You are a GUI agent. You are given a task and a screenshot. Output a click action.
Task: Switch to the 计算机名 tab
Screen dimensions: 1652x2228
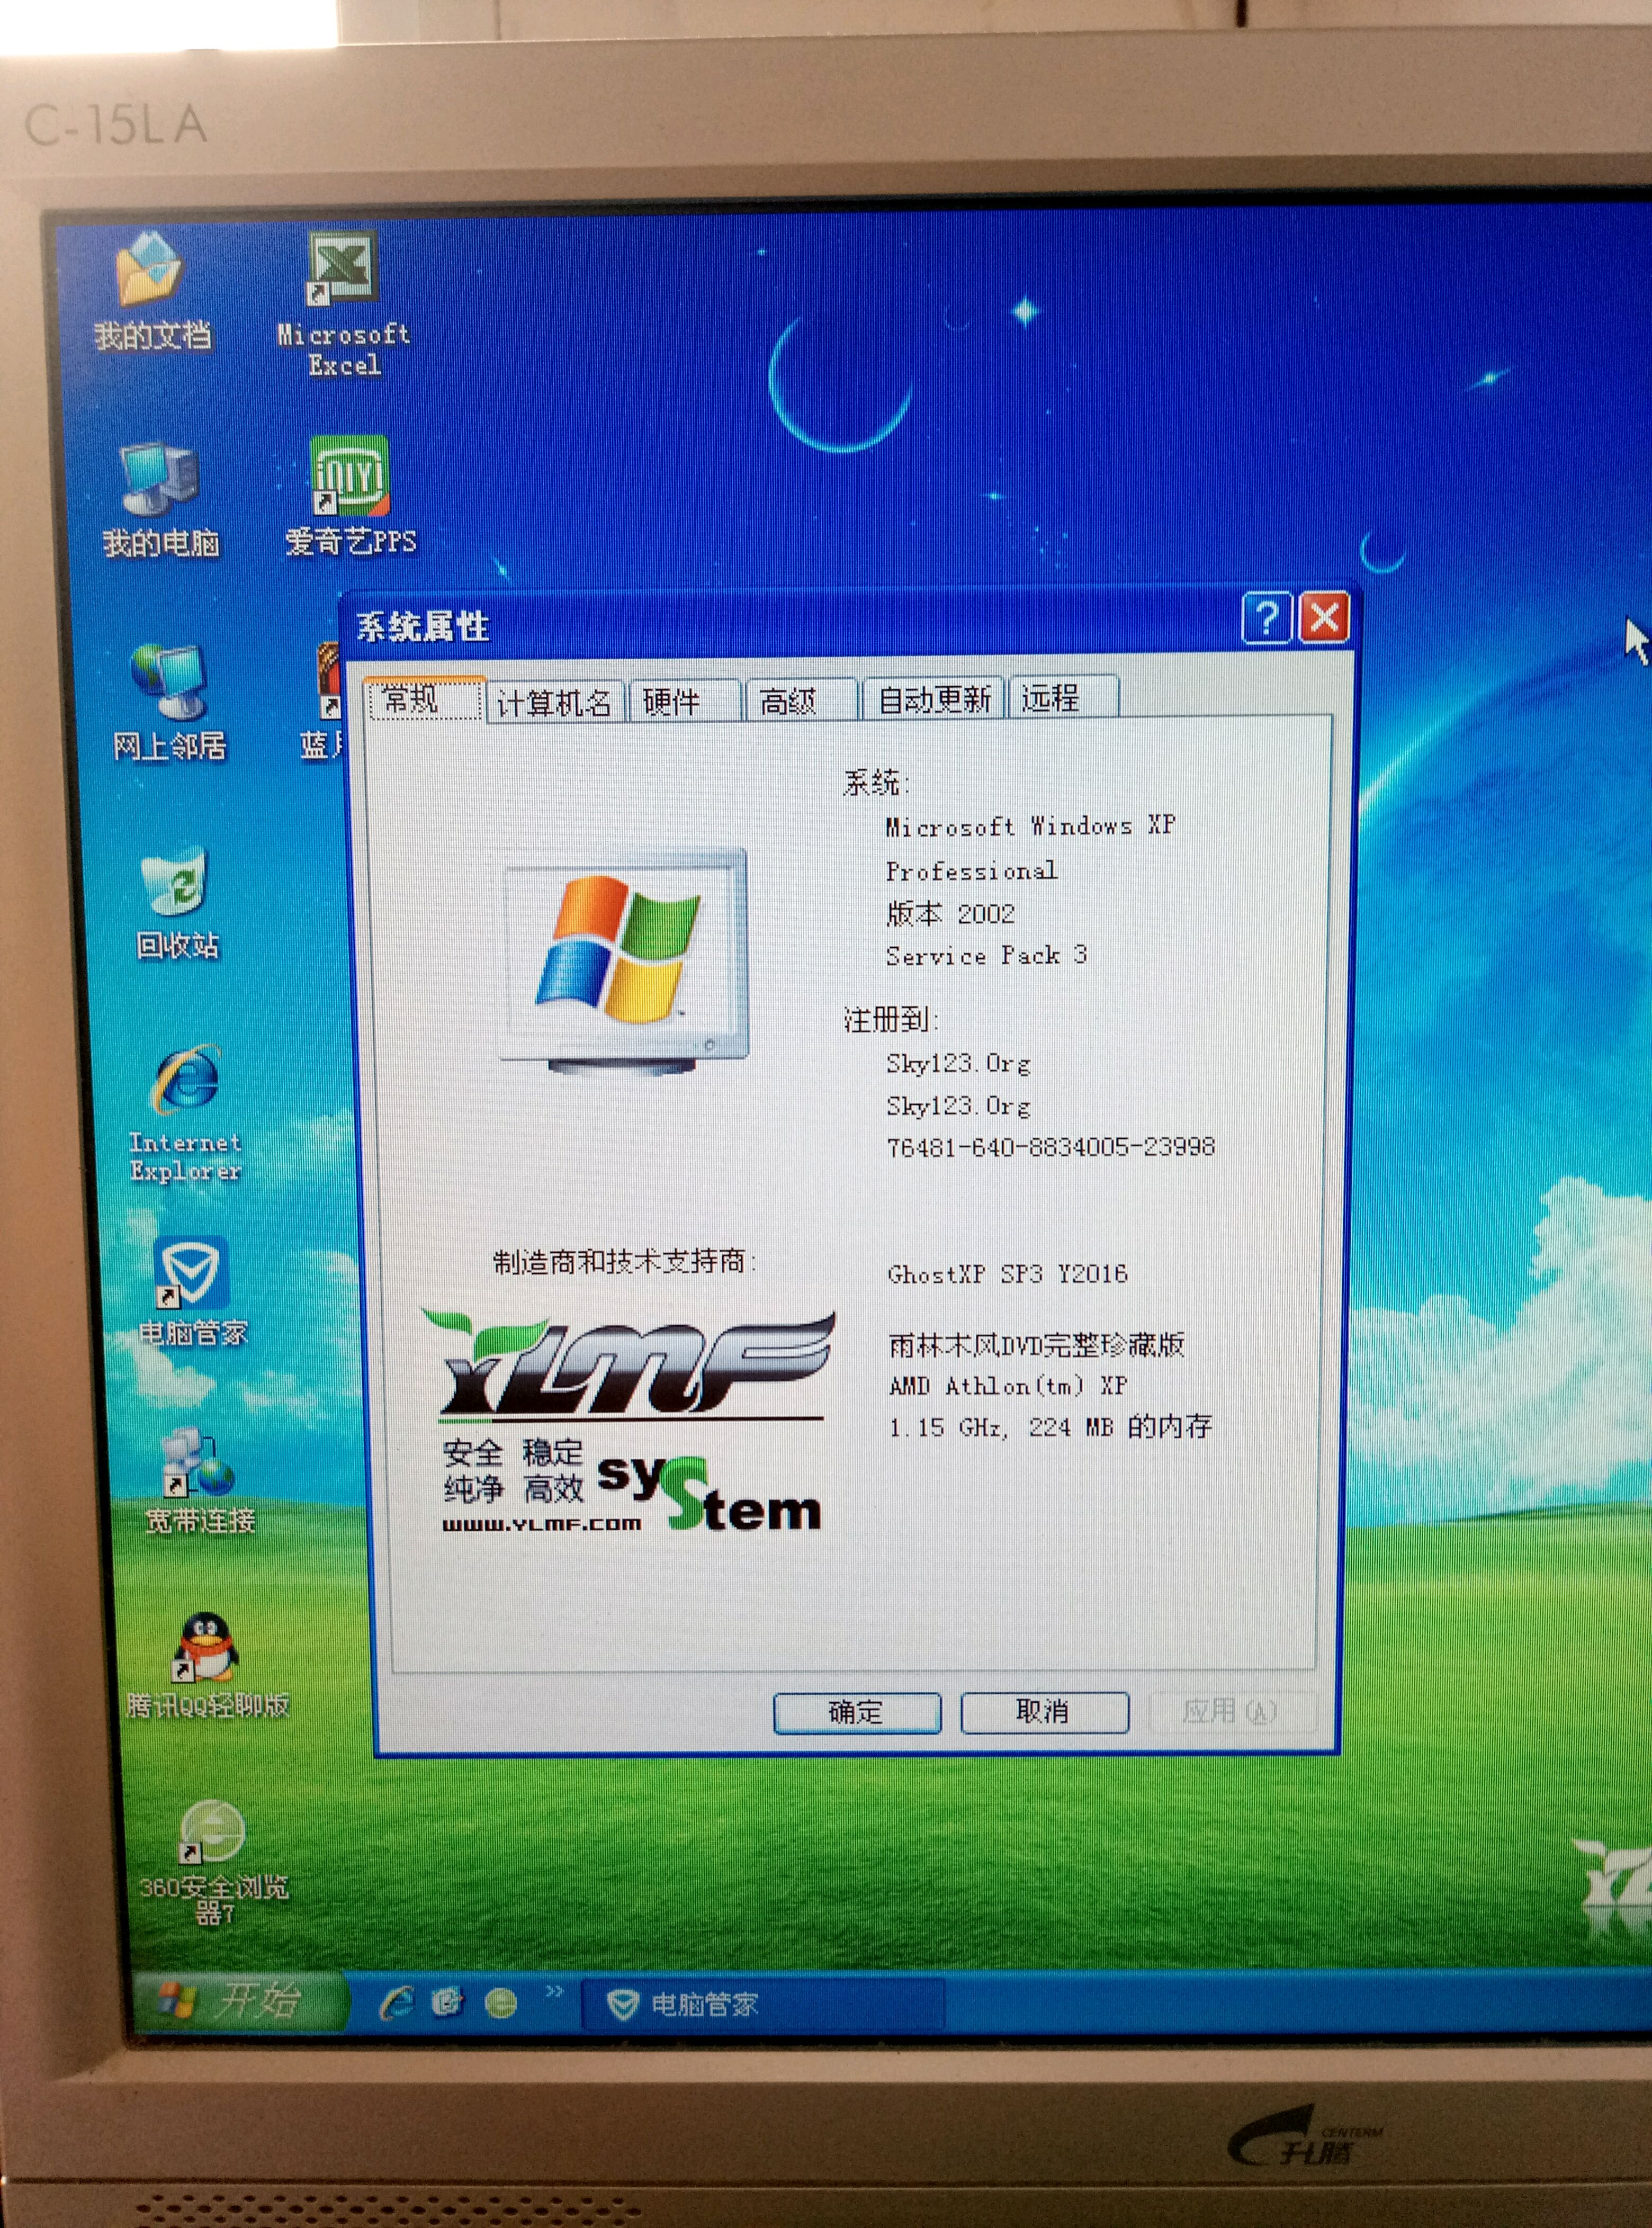[554, 703]
